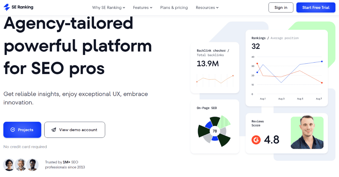339x177 pixels.
Task: Click the blue endpoint on Rankings chart
Action: (322, 61)
